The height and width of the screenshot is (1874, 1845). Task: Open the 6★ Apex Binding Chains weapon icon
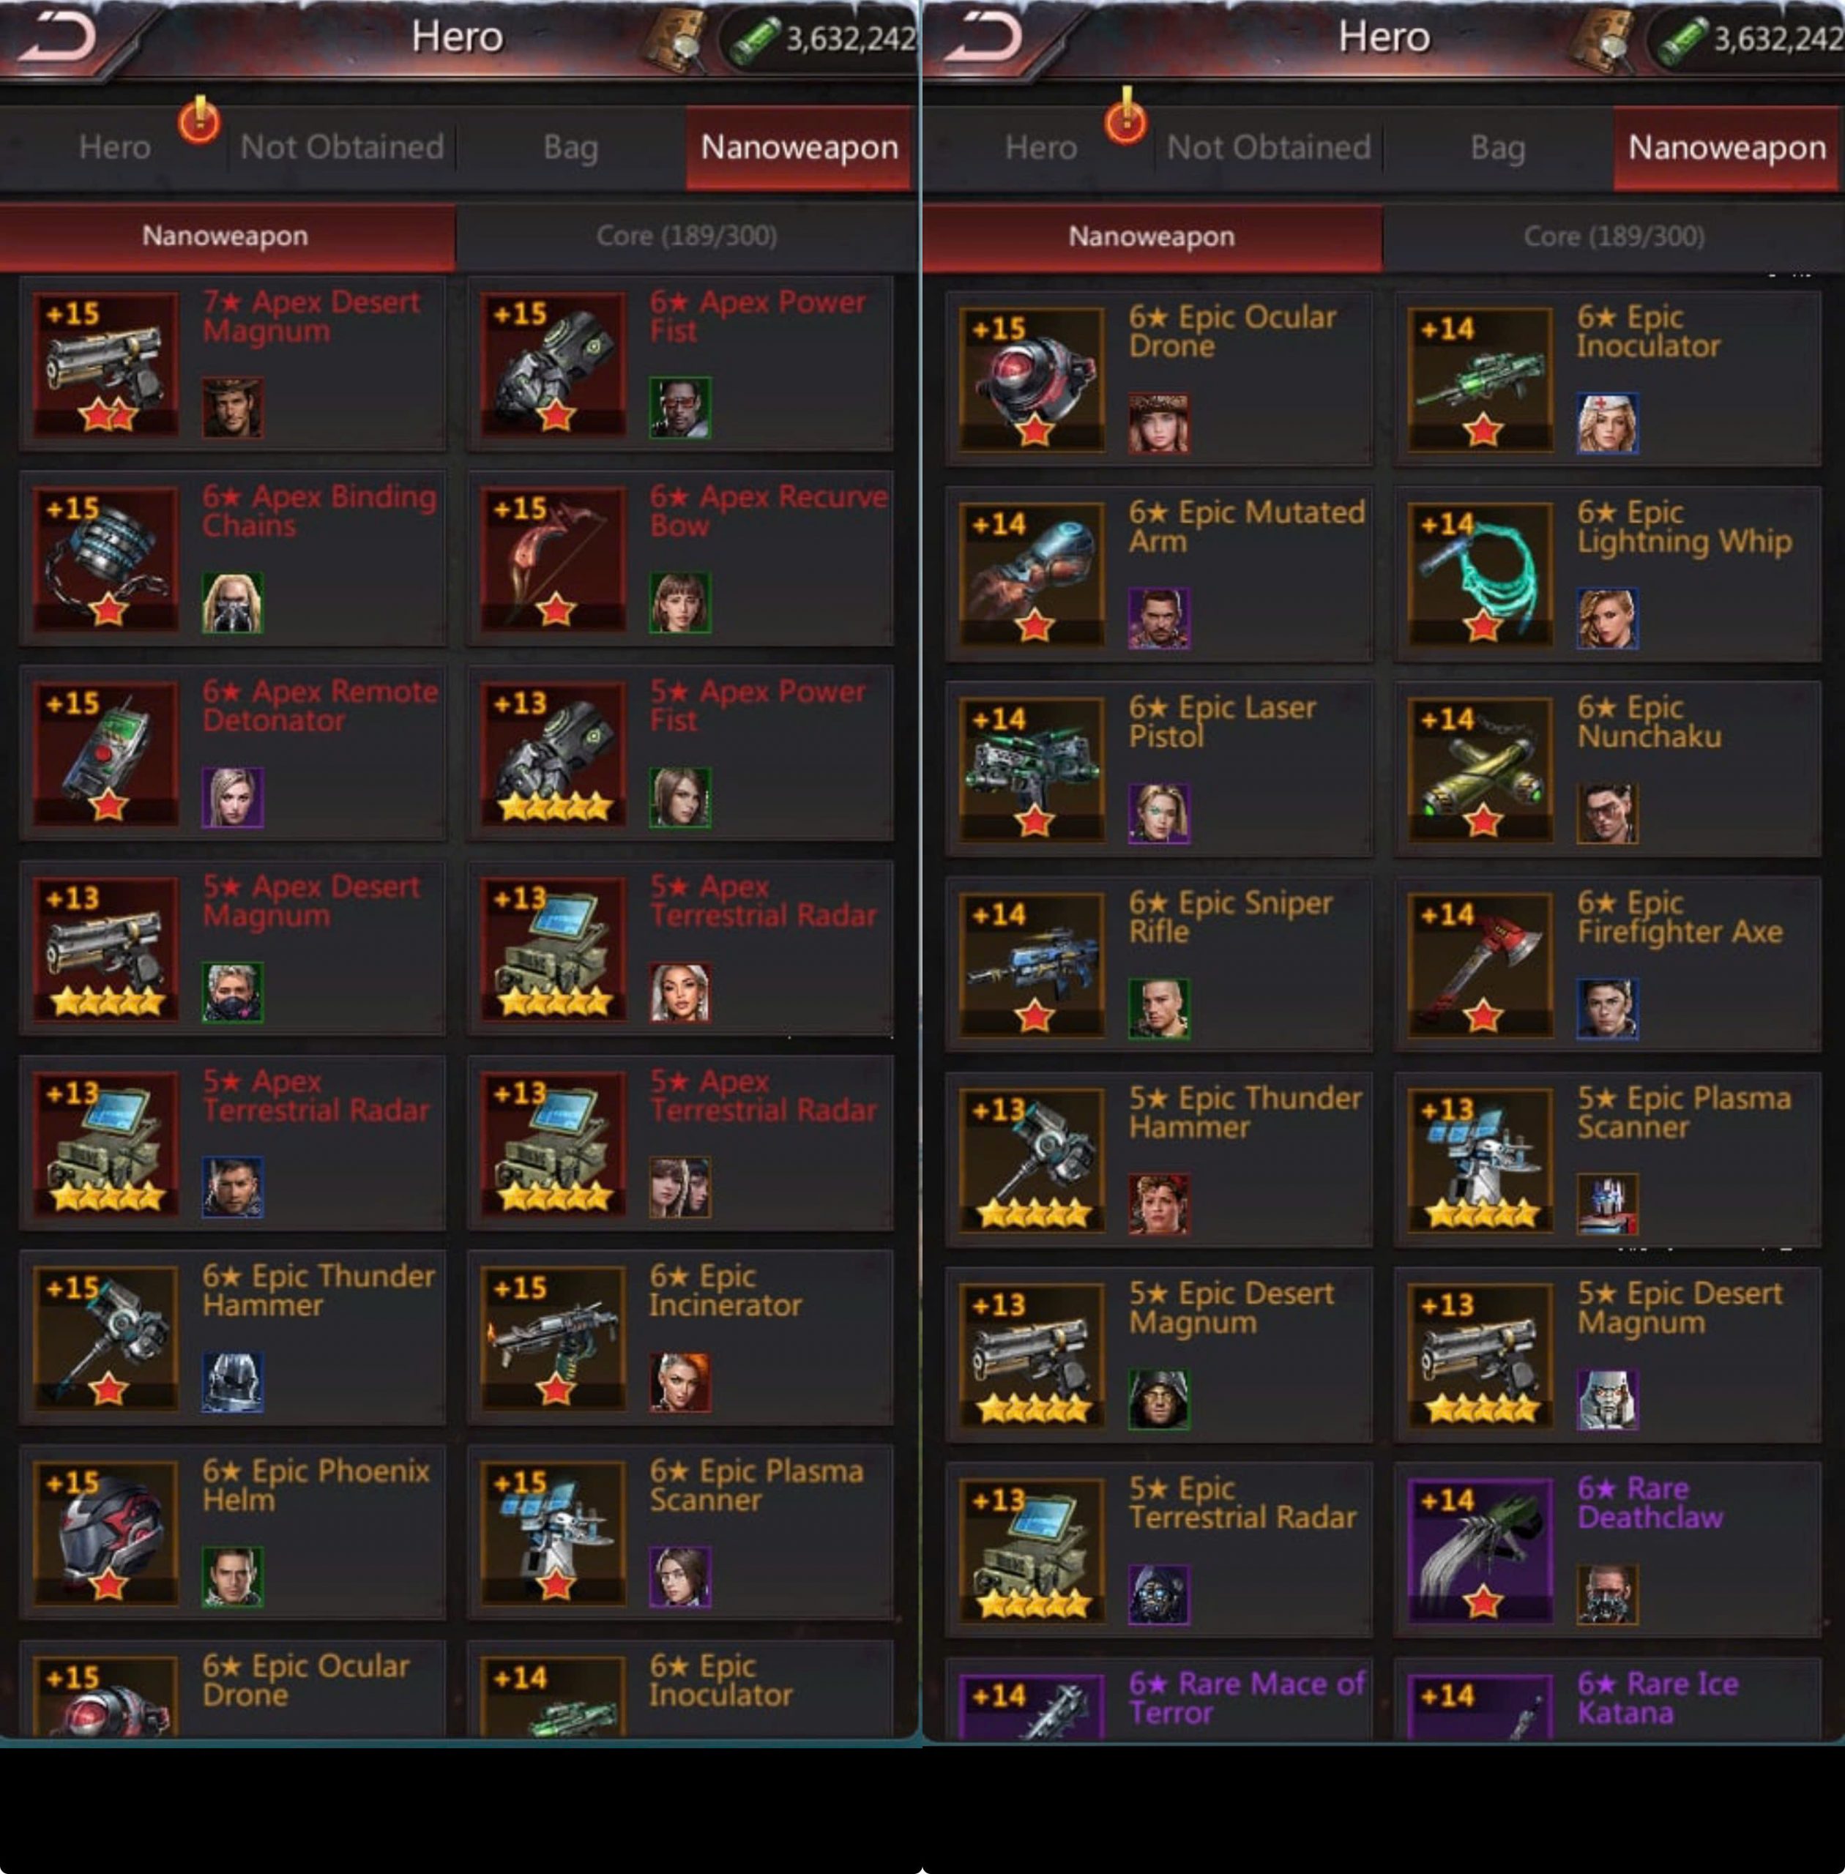(x=107, y=558)
